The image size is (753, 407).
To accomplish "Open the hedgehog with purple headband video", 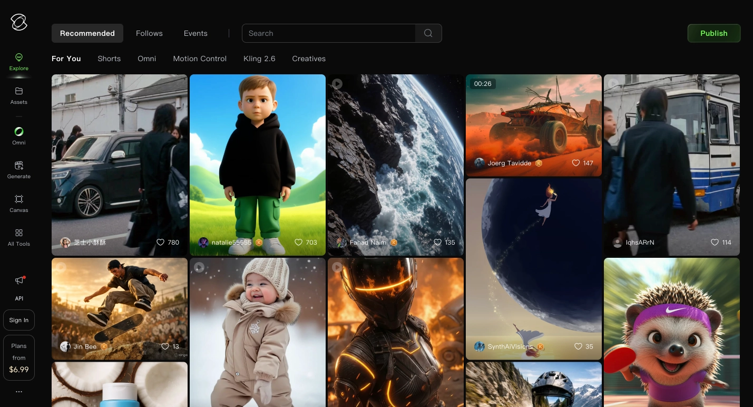I will (x=672, y=332).
